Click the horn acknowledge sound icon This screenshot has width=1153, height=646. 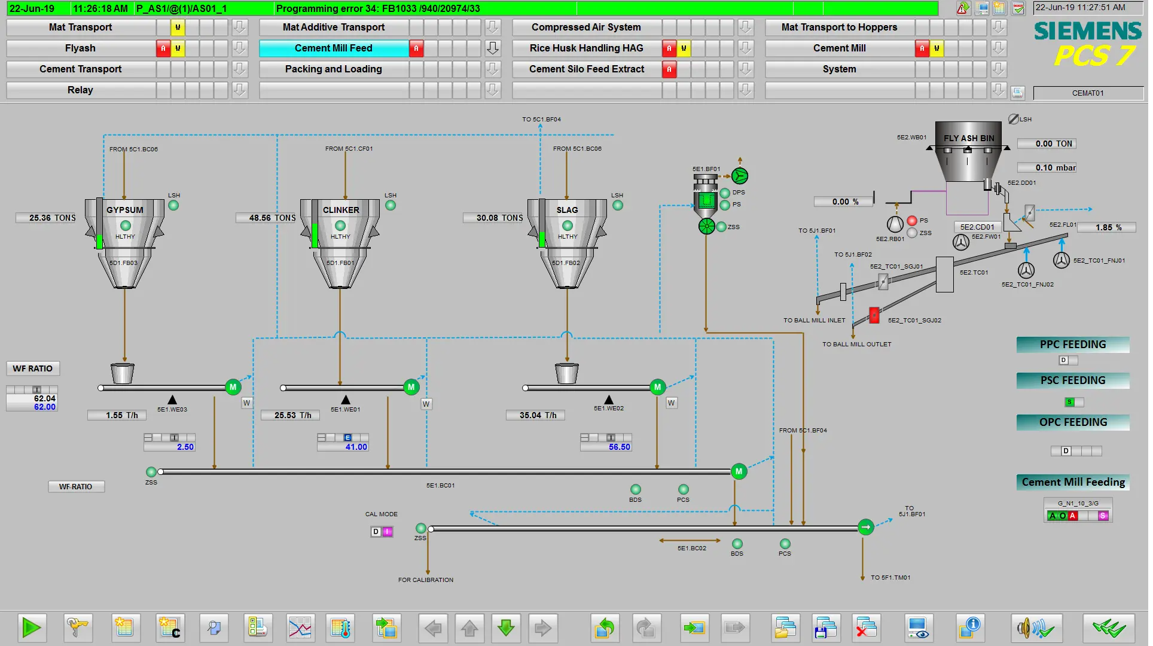[x=1037, y=628]
